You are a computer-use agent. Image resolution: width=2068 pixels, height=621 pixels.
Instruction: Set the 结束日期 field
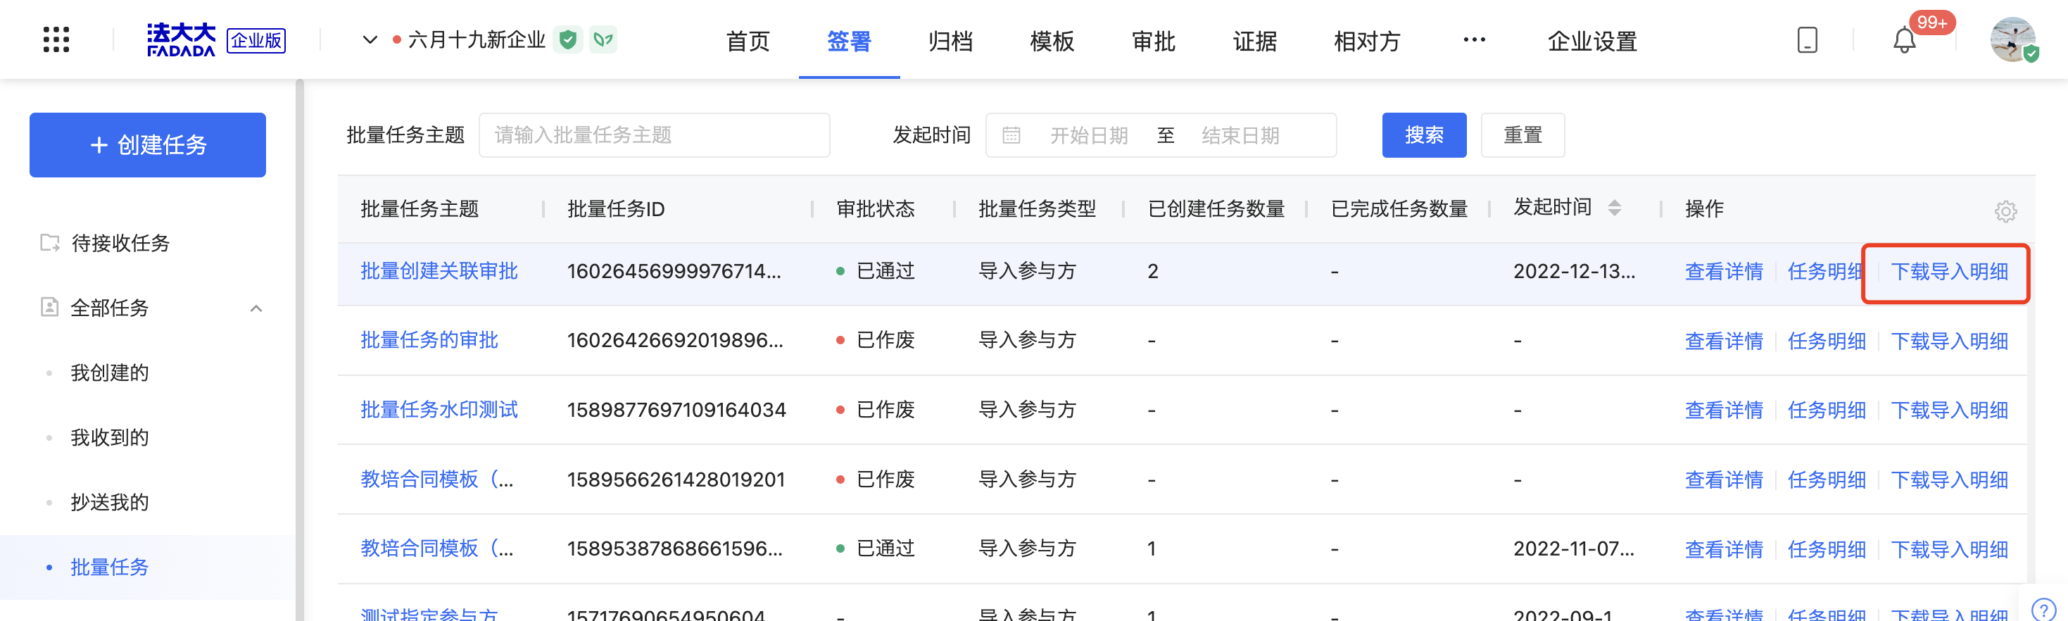coord(1240,135)
